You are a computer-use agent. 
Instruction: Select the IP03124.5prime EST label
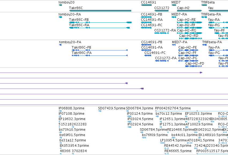140,114
